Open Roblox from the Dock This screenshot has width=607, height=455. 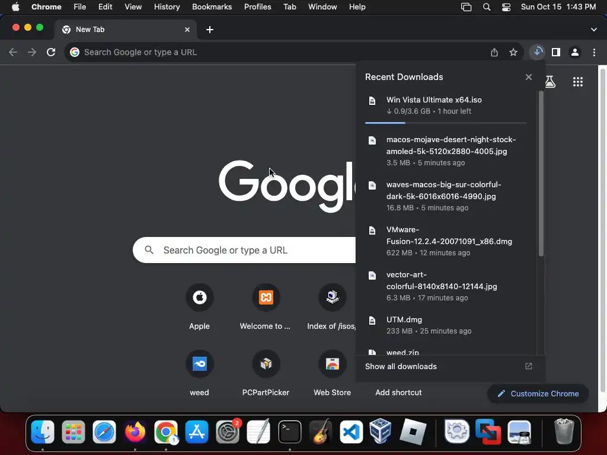413,431
